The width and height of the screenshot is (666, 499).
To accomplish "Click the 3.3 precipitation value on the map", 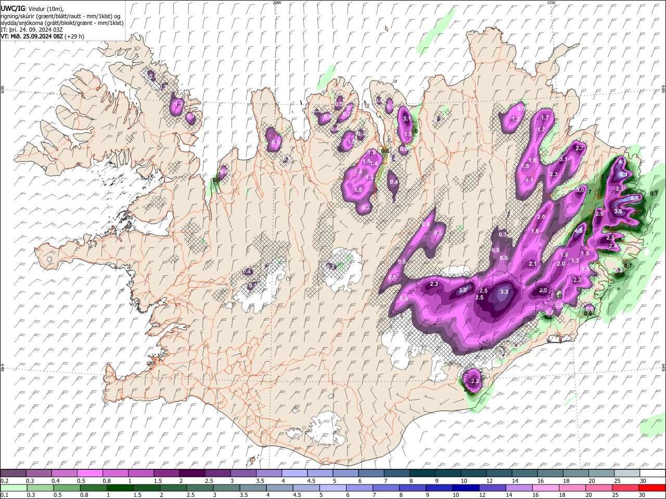I will pos(504,292).
